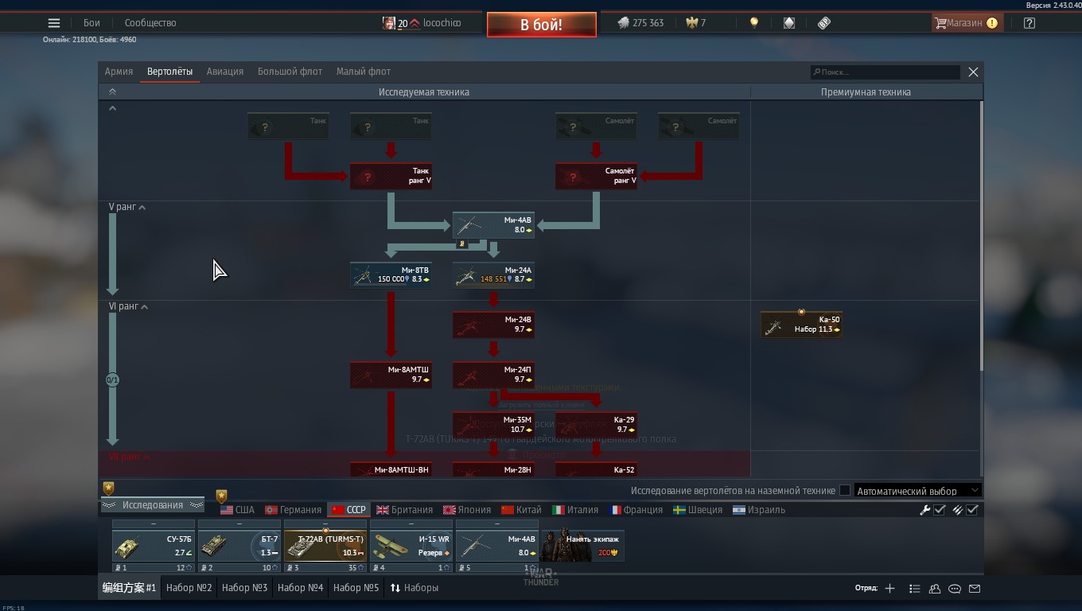Select the Ми-8ТВ helicopter in research tree

(391, 275)
